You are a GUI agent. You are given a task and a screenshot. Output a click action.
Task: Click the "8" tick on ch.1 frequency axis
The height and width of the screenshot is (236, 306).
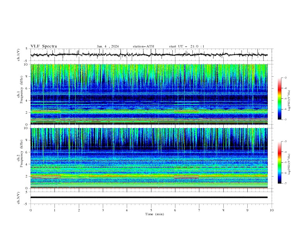(27, 76)
